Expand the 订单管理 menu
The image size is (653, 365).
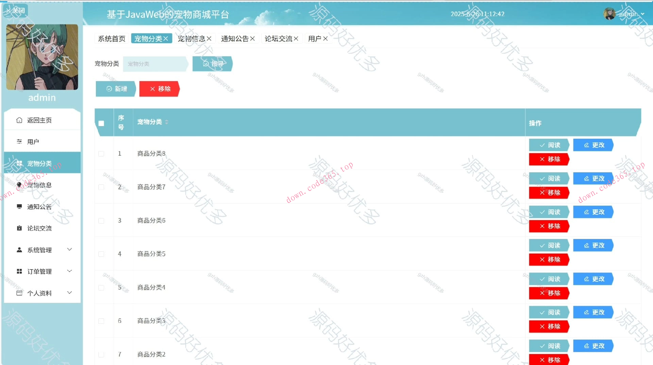point(70,271)
